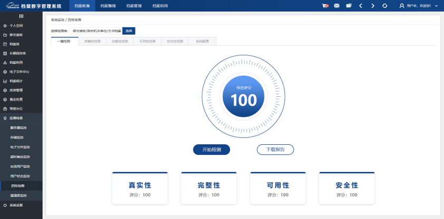Open the 真实性 score card
Screen dimensions: 444x219
click(x=140, y=188)
